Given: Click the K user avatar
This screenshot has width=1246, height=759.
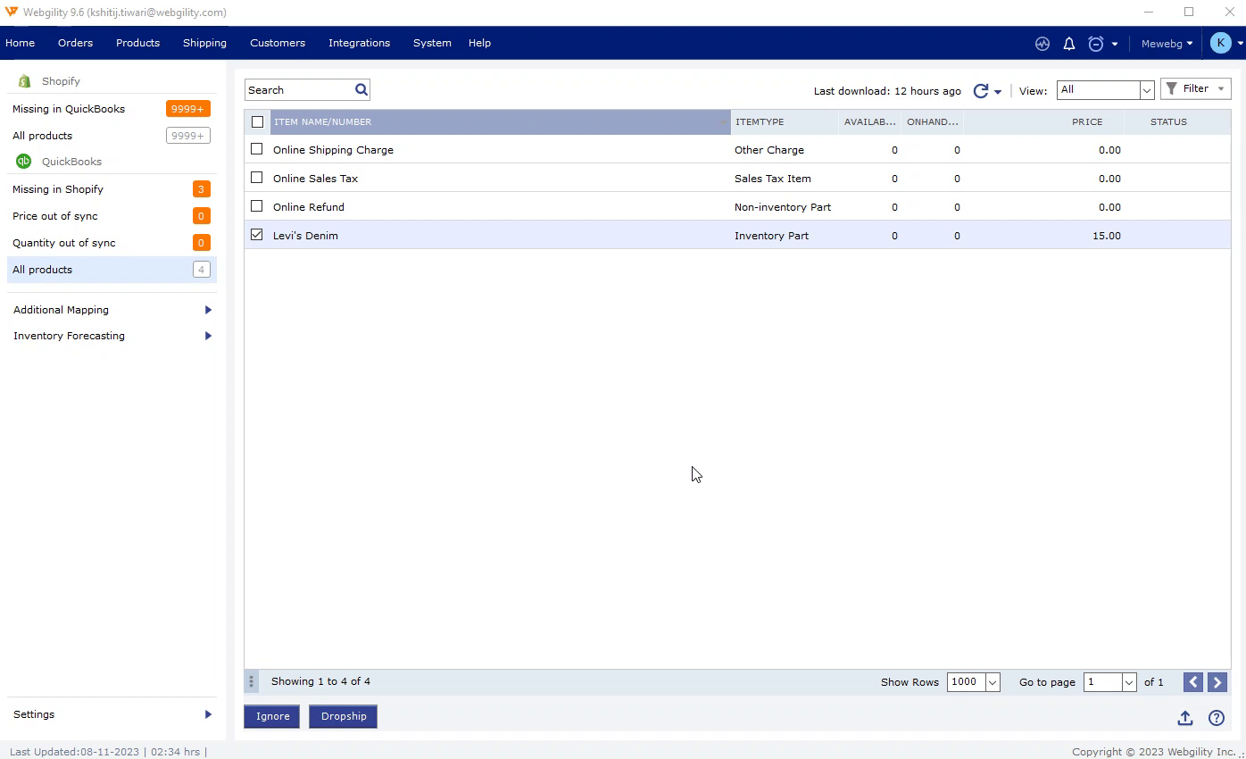Looking at the screenshot, I should pyautogui.click(x=1220, y=43).
